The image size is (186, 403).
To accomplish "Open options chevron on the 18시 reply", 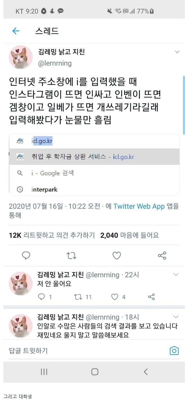I will pyautogui.click(x=176, y=317).
